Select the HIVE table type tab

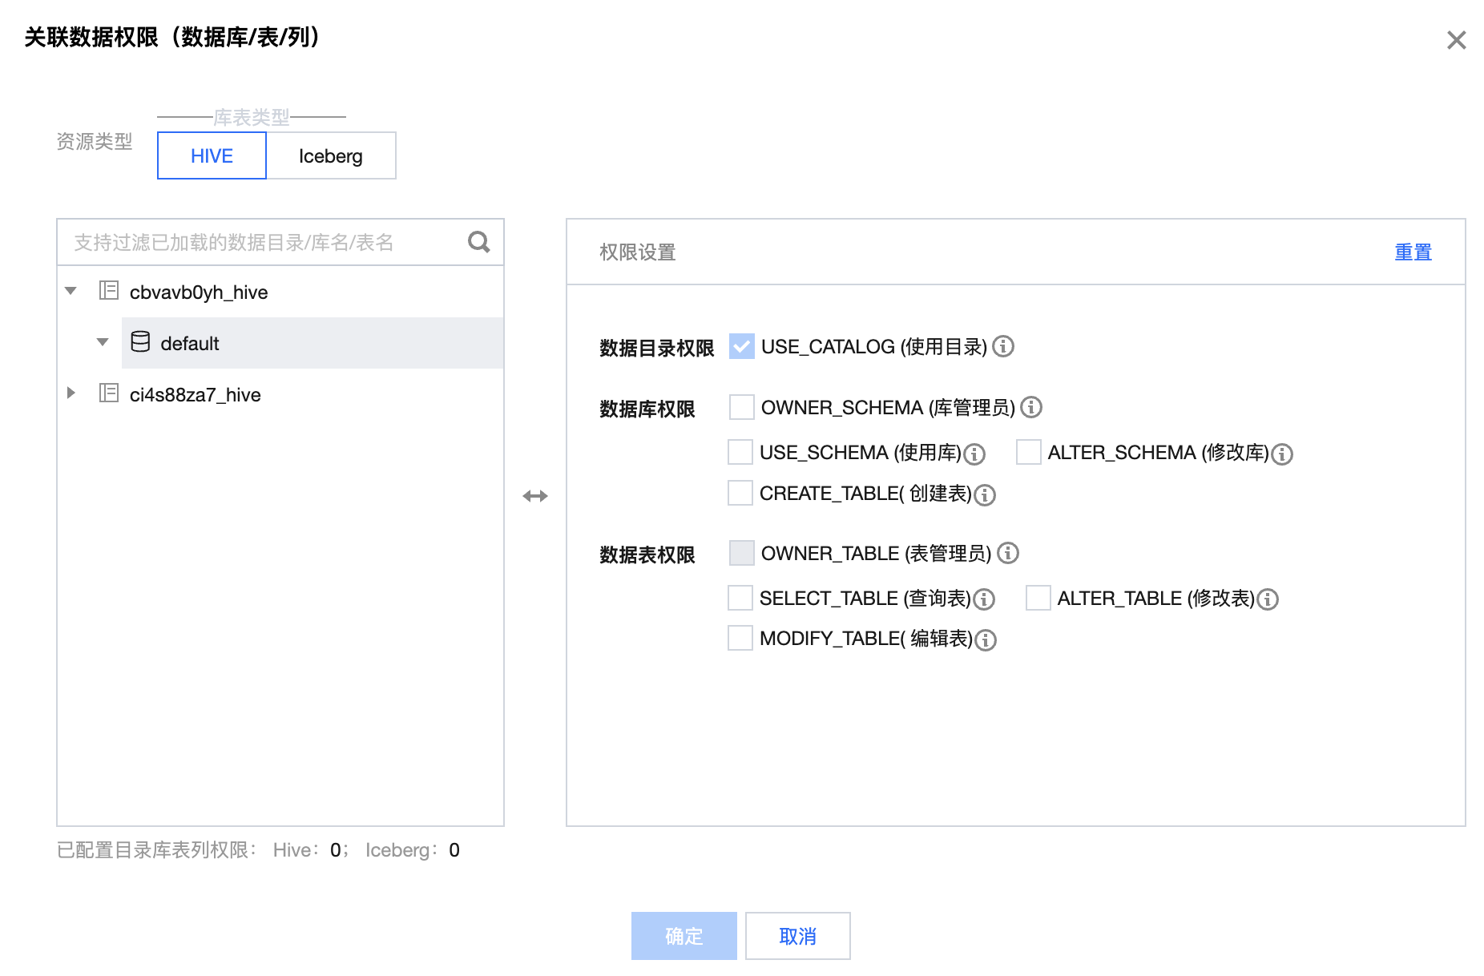[x=212, y=156]
